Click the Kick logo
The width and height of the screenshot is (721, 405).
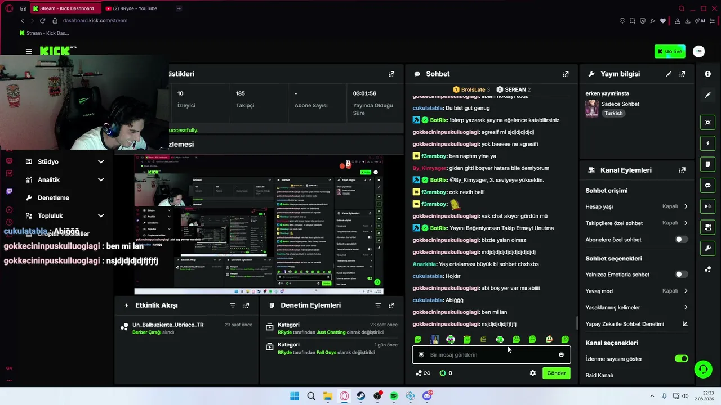58,51
